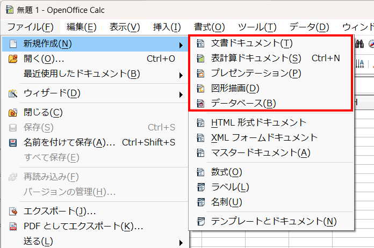This screenshot has height=248, width=374.
Task: Click the formula document icon beside 数式
Action: (x=200, y=172)
